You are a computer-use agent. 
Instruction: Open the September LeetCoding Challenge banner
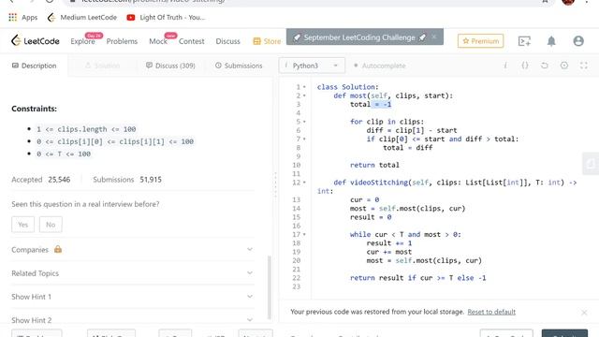tap(359, 37)
